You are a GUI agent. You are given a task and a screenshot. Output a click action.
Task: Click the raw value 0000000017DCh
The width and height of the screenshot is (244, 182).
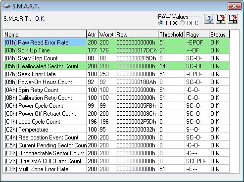[137, 50]
